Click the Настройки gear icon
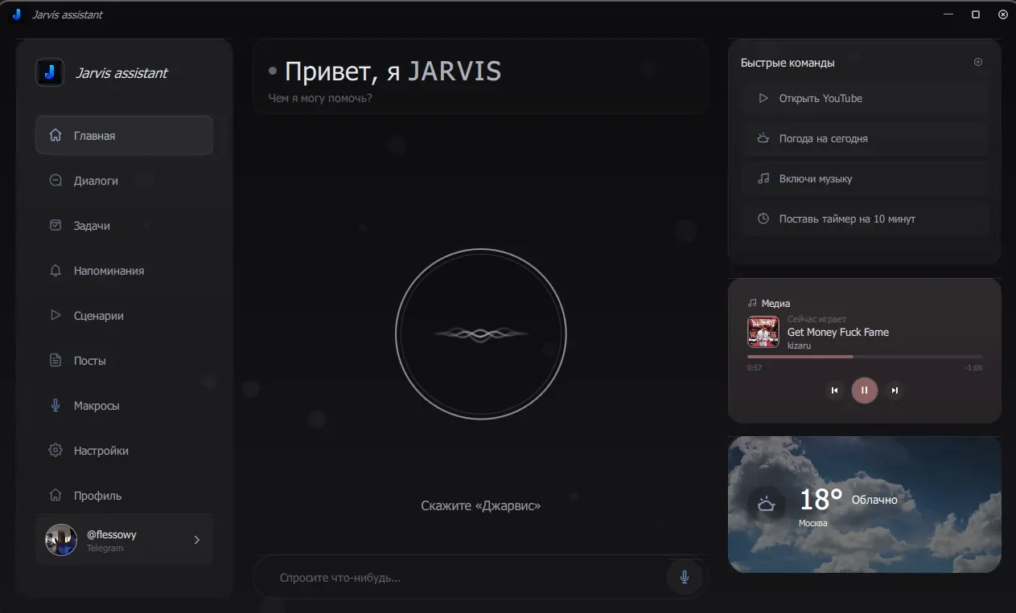1016x613 pixels. coord(56,451)
